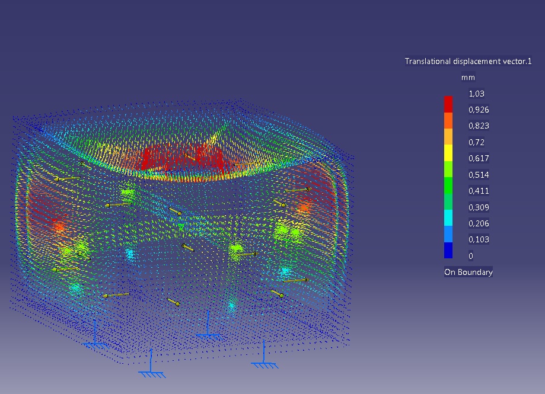545x394 pixels.
Task: Click the 'mm' unit label
Action: (468, 78)
